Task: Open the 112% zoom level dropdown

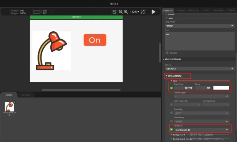Action: 134,12
